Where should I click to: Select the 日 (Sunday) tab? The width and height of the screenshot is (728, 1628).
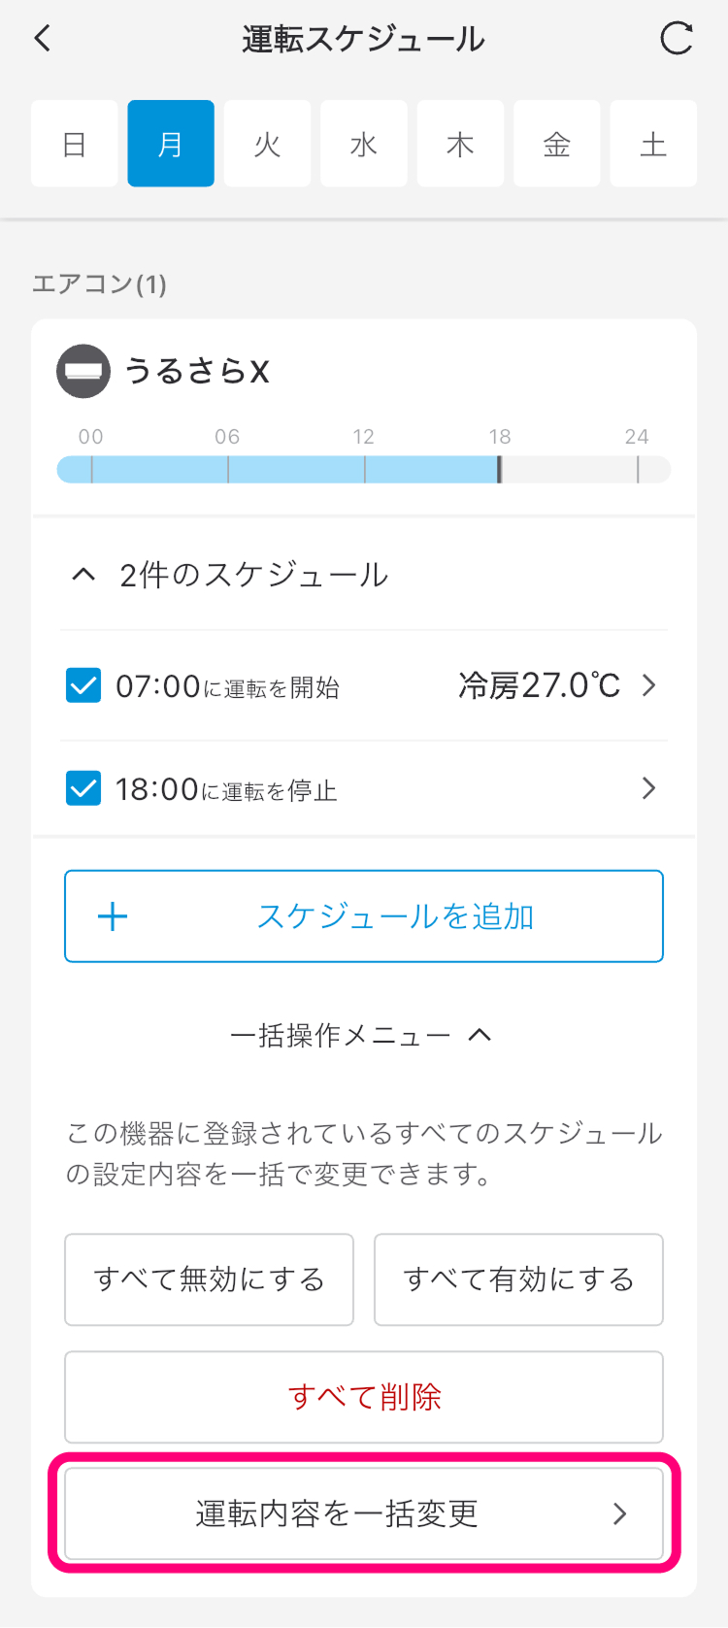(74, 144)
